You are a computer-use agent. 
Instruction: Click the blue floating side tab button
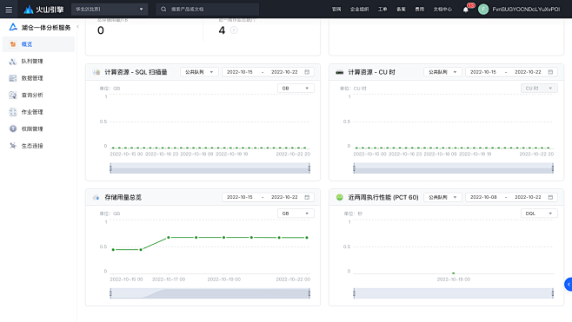point(569,284)
